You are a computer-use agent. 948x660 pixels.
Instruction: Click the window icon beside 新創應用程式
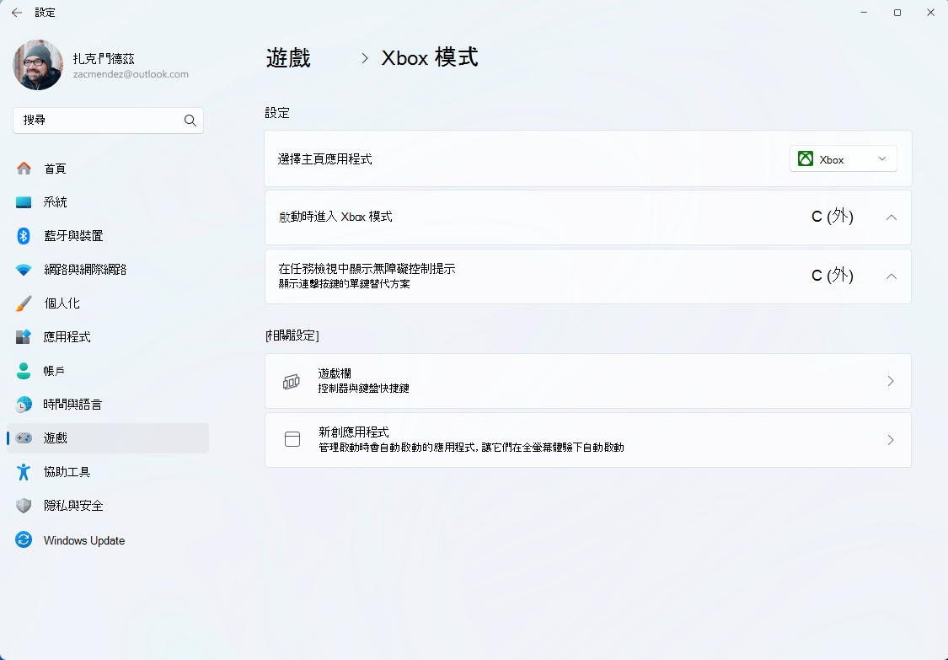(x=292, y=439)
